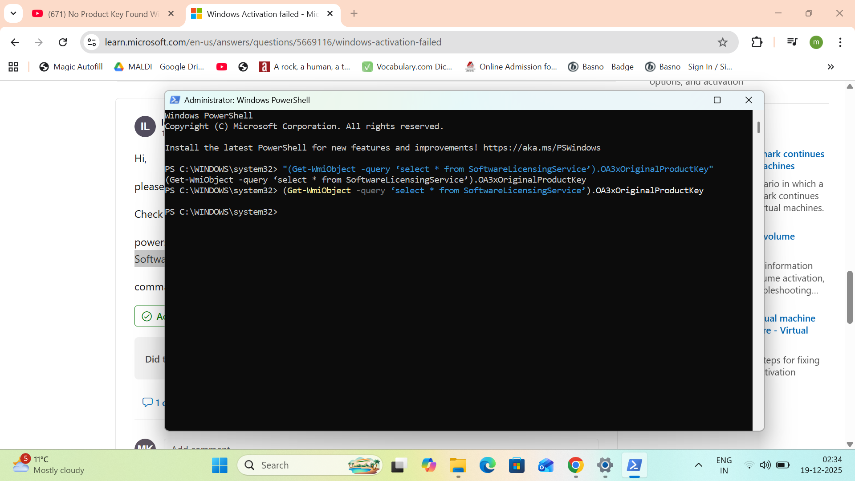Expand hidden system tray icons
Screen dimensions: 855x481
(698, 465)
